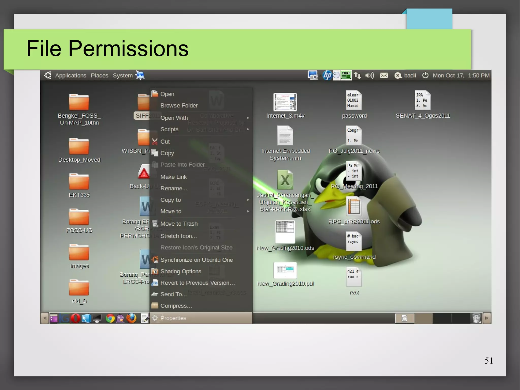520x390 pixels.
Task: Select Open in the context menu
Action: [201, 94]
